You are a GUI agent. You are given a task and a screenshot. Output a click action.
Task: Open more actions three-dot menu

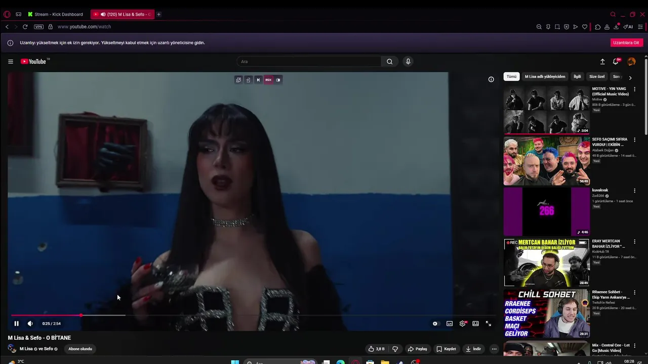click(x=494, y=349)
